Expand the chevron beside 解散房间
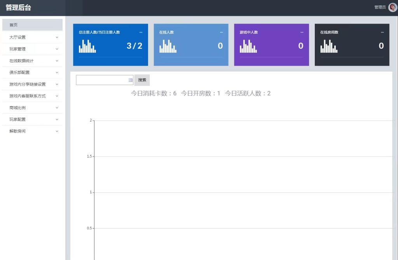Image resolution: width=398 pixels, height=260 pixels. coord(57,131)
